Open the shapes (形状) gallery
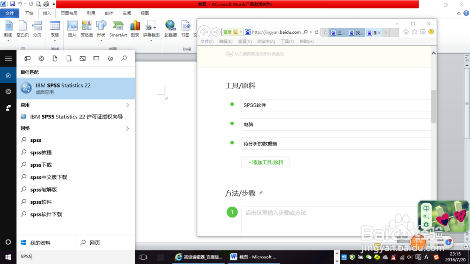The image size is (470, 264). point(101,29)
